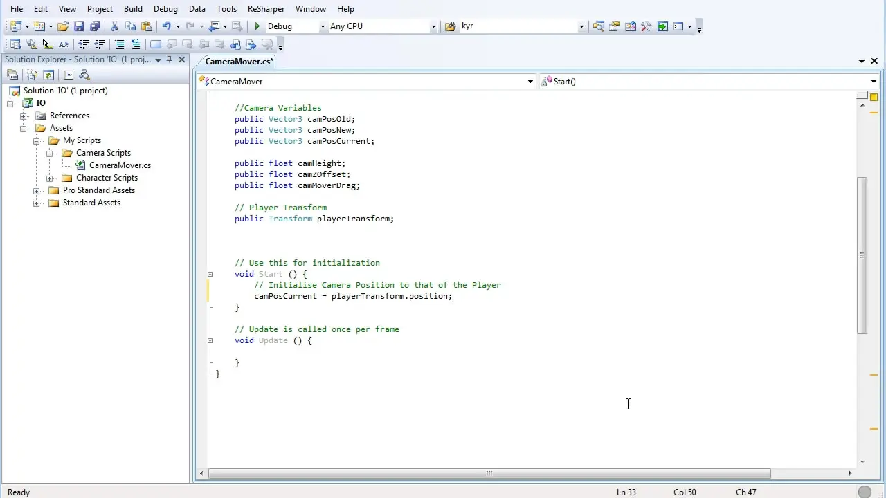The width and height of the screenshot is (886, 498).
Task: Comment out the selected lines icon
Action: (x=120, y=44)
